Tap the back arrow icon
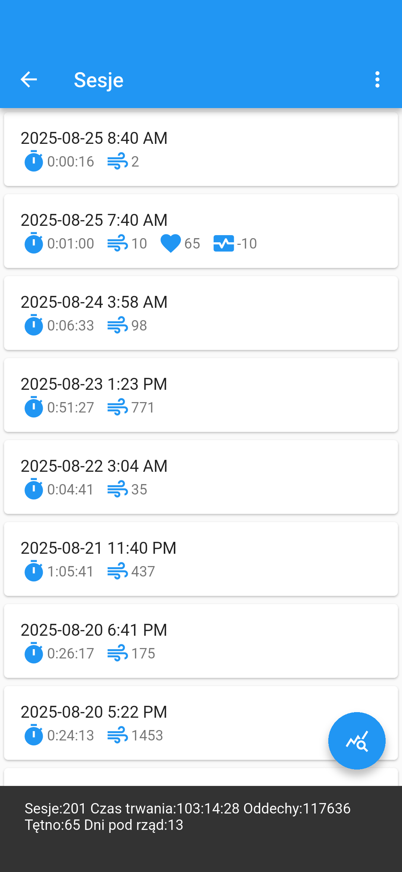The image size is (402, 872). 29,80
